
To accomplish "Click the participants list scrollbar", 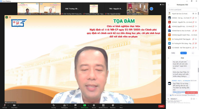I will 198,13.
